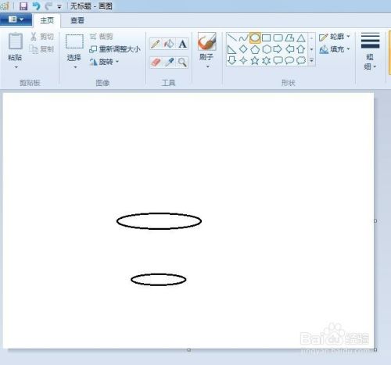391x365 pixels.
Task: Click the 裁剪 button
Action: click(102, 37)
